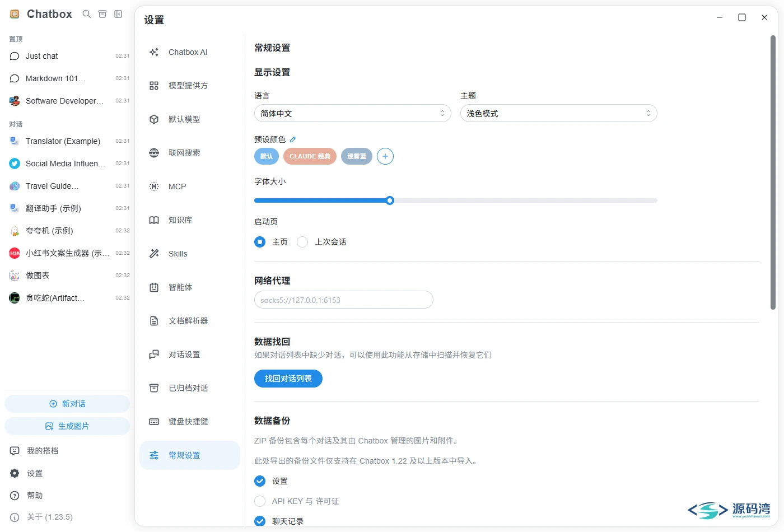
Task: Click the question mark icon for 帮助
Action: [15, 496]
